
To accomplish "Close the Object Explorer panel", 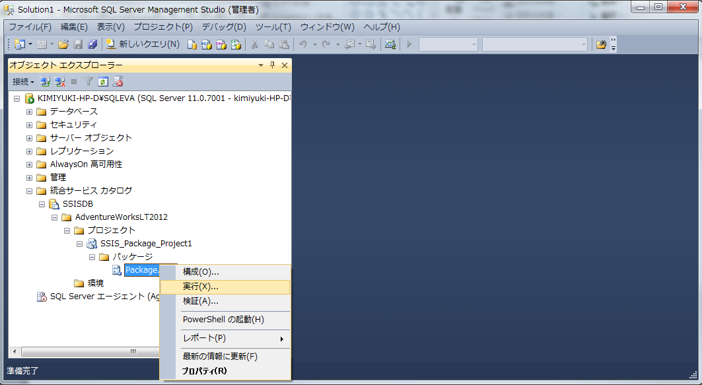I will click(x=284, y=65).
